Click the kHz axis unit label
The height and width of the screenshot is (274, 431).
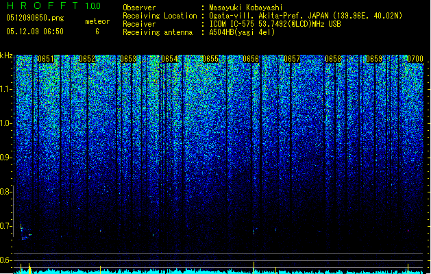pyautogui.click(x=6, y=55)
